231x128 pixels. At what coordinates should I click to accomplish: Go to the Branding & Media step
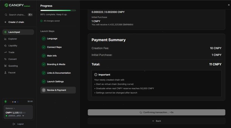coord(56,65)
